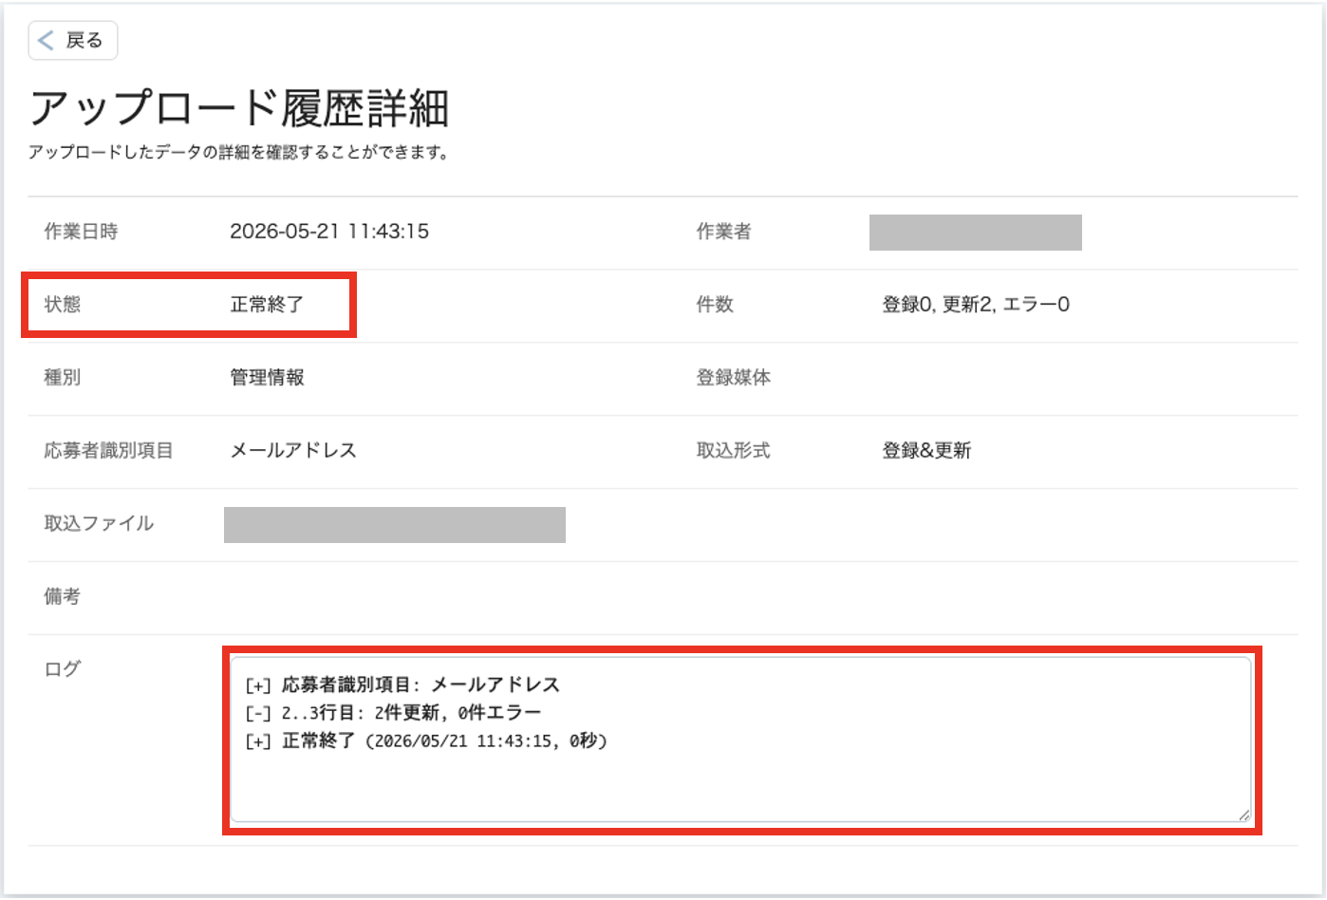Click the 作業日時 timestamp 2026-05-21 11:43:15

pos(329,232)
